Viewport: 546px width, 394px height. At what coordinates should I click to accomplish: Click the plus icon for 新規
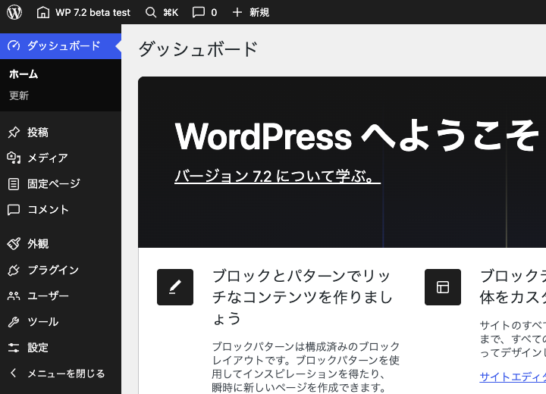(x=237, y=13)
